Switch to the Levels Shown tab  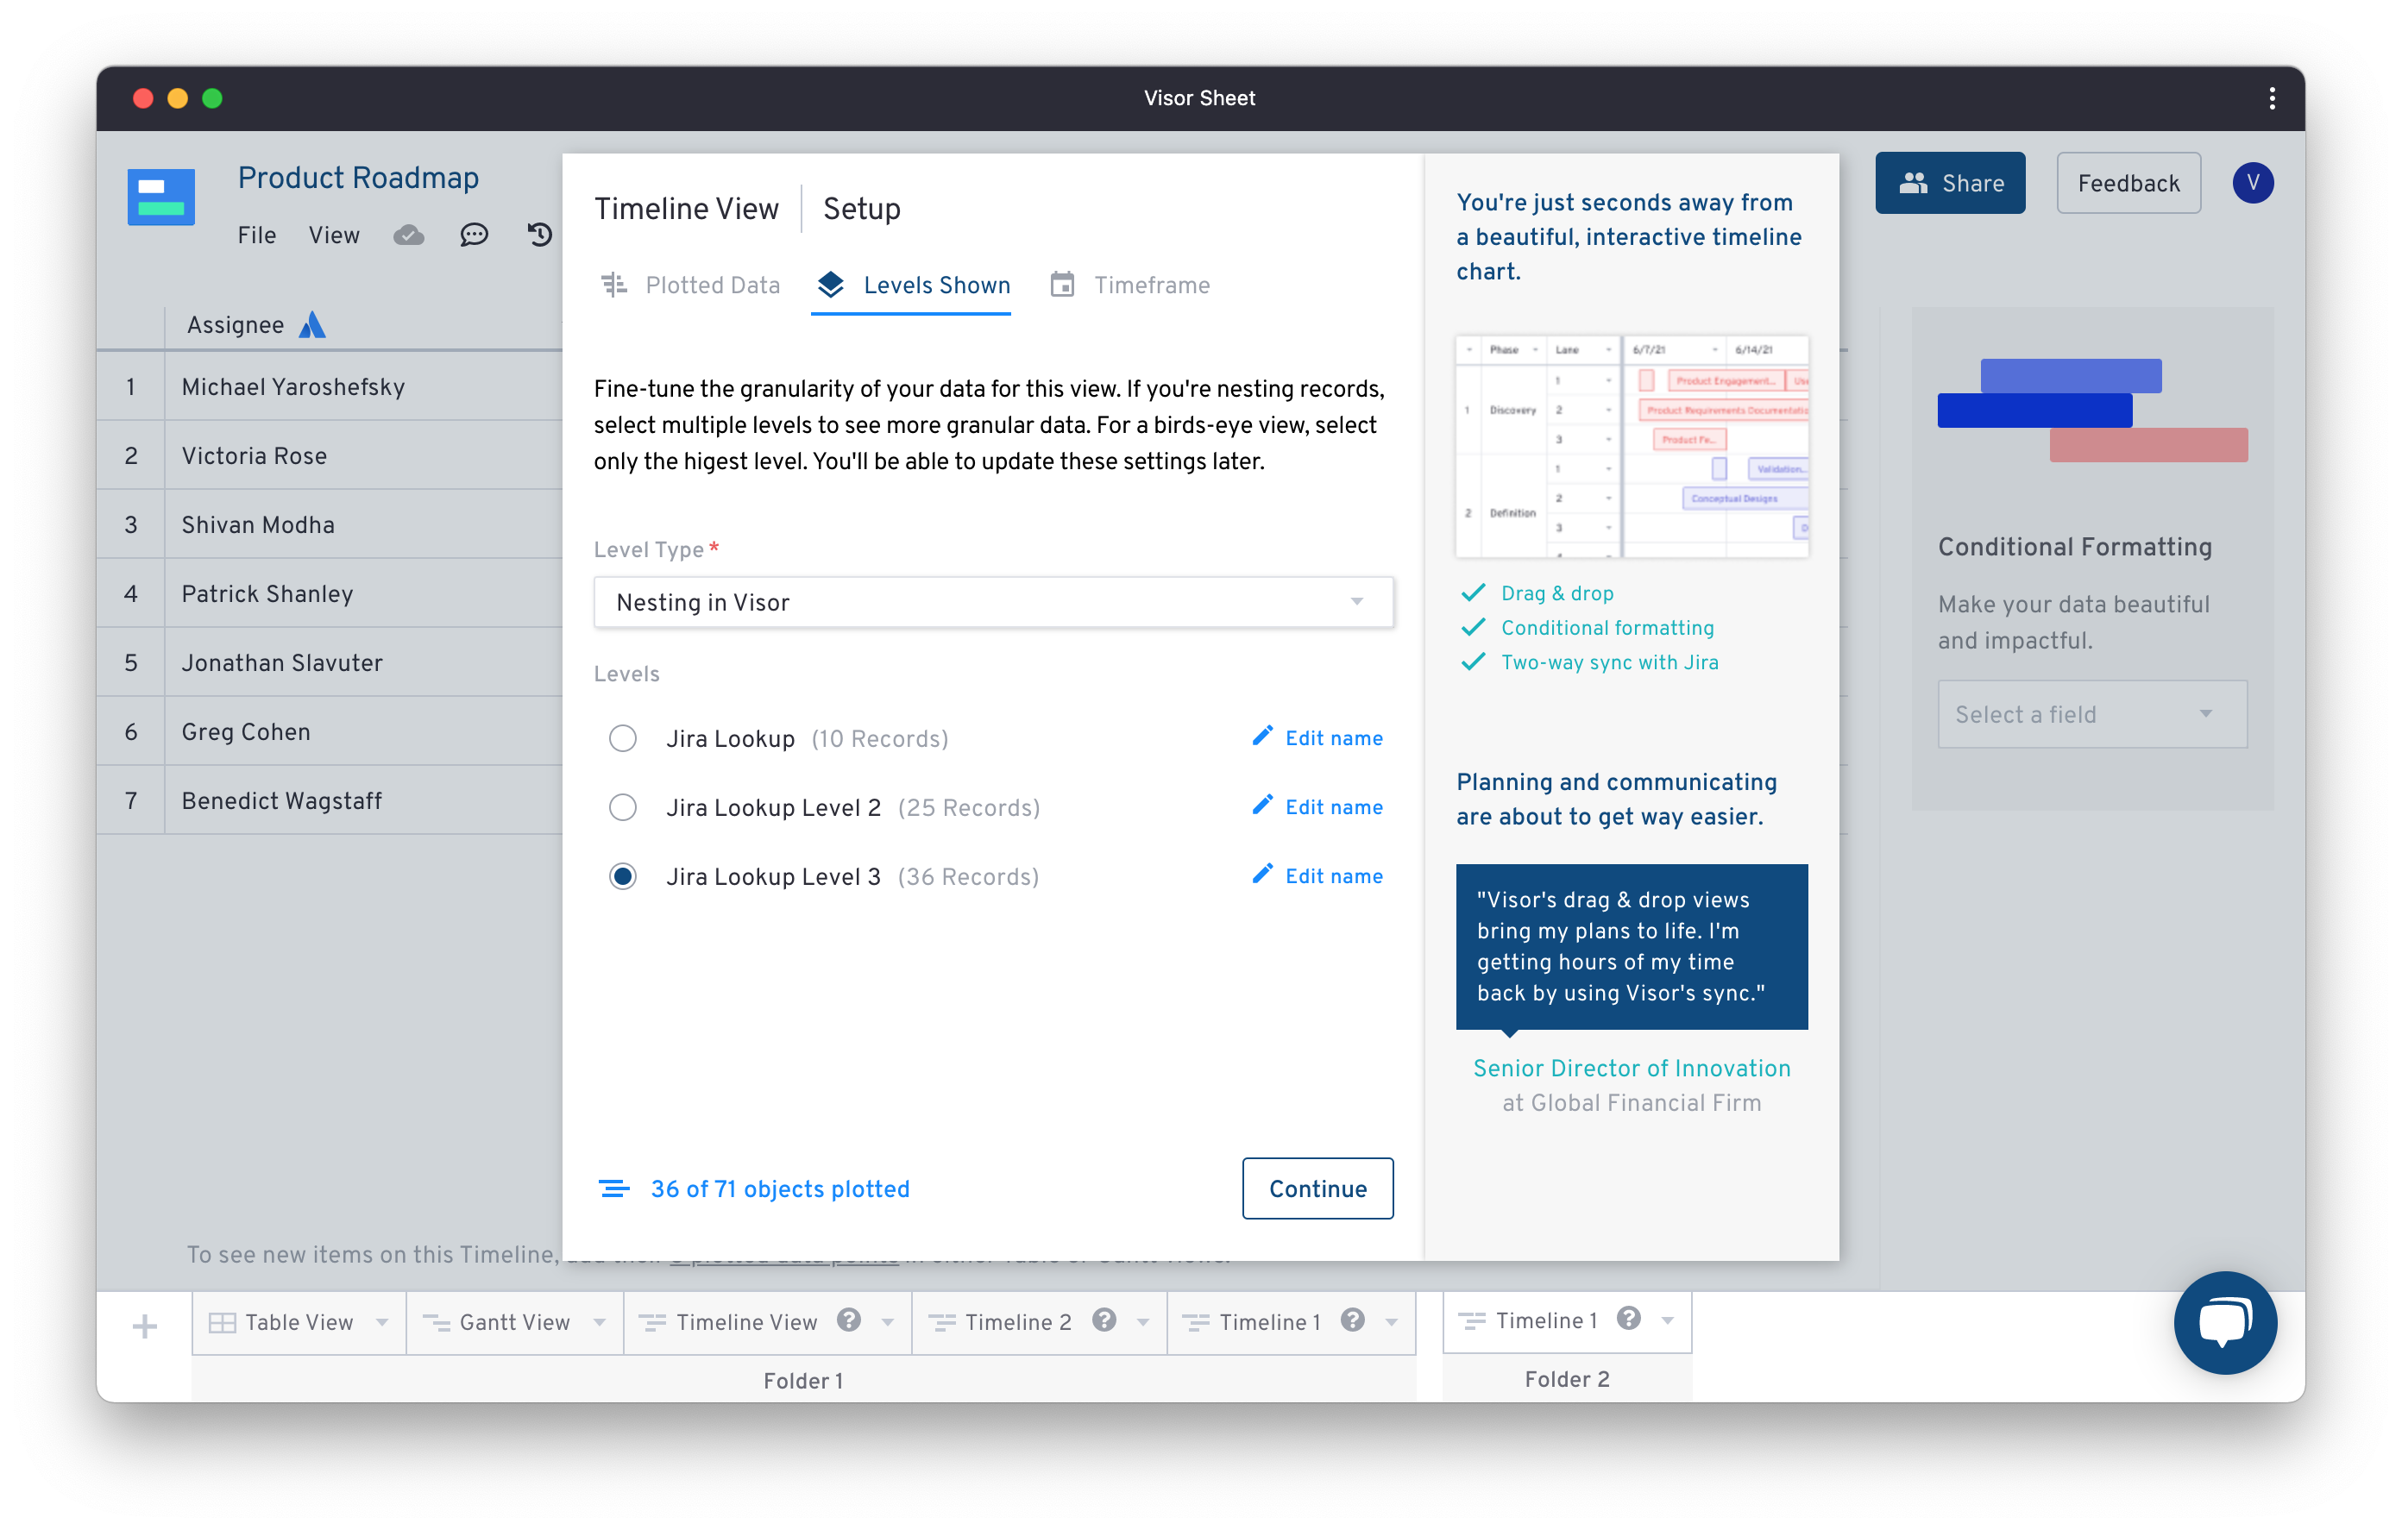pyautogui.click(x=912, y=285)
